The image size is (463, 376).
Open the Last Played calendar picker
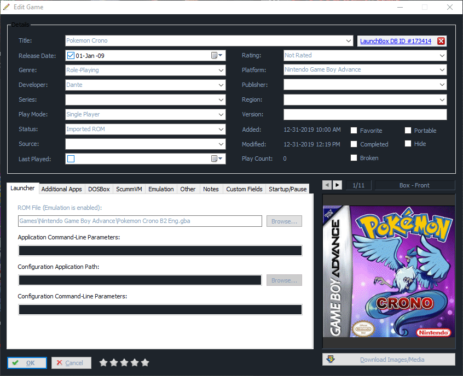(217, 158)
